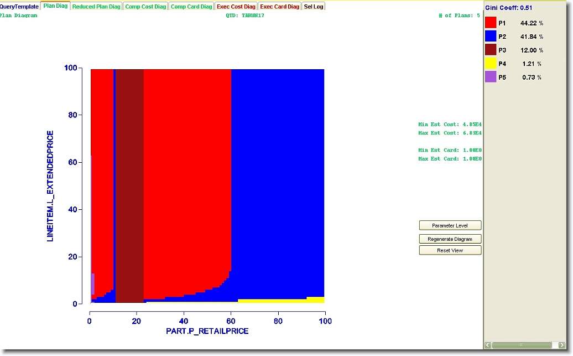The image size is (573, 356).
Task: Click the yellow P4 legend swatch
Action: pos(491,64)
